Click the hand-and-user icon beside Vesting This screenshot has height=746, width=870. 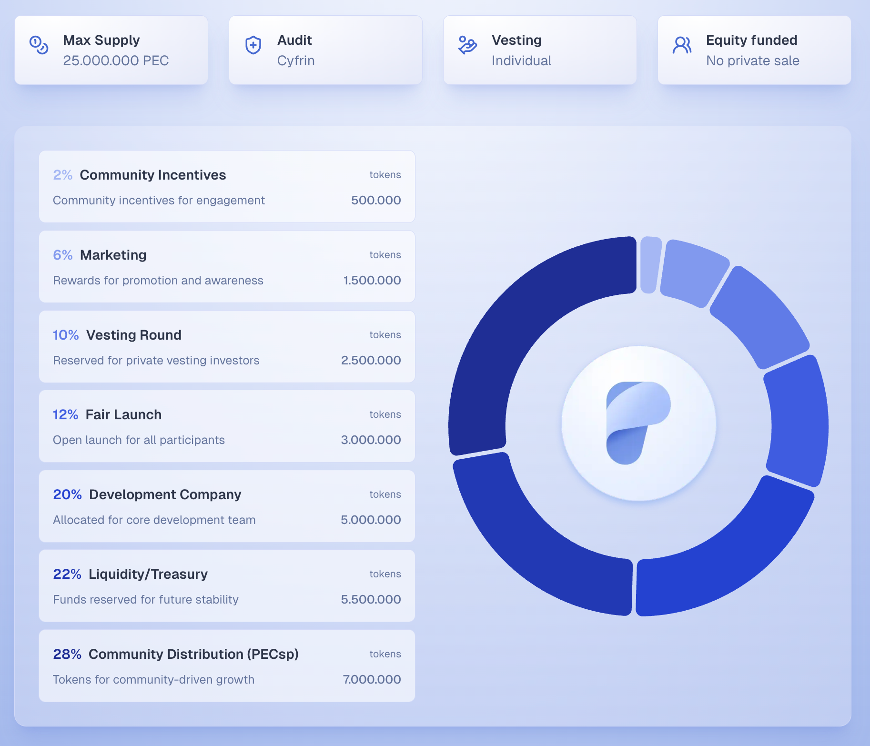pyautogui.click(x=467, y=45)
